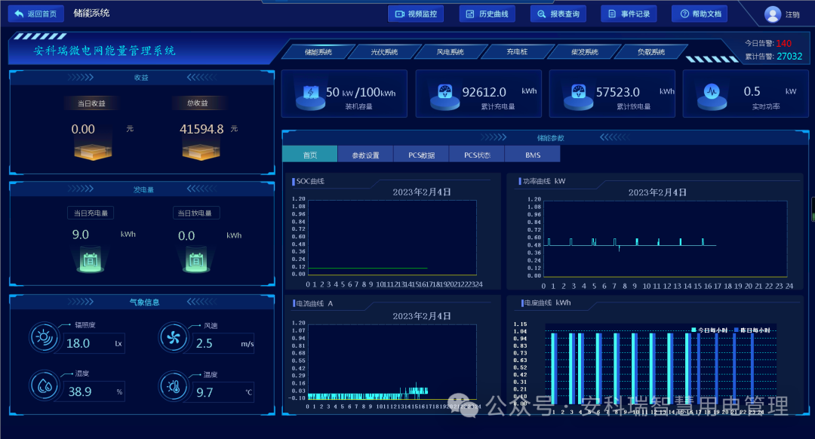Click the 辐照度 sun icon in weather panel

point(44,337)
